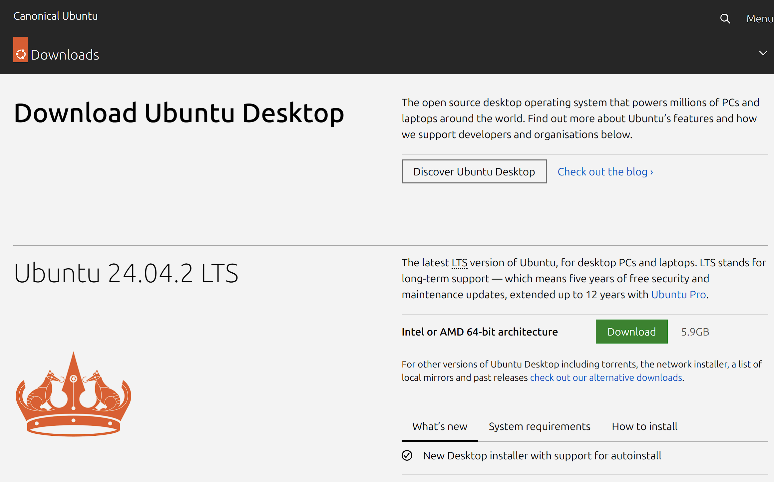This screenshot has width=774, height=482.
Task: Click the Ubuntu 24.04.2 LTS heading
Action: click(x=126, y=273)
